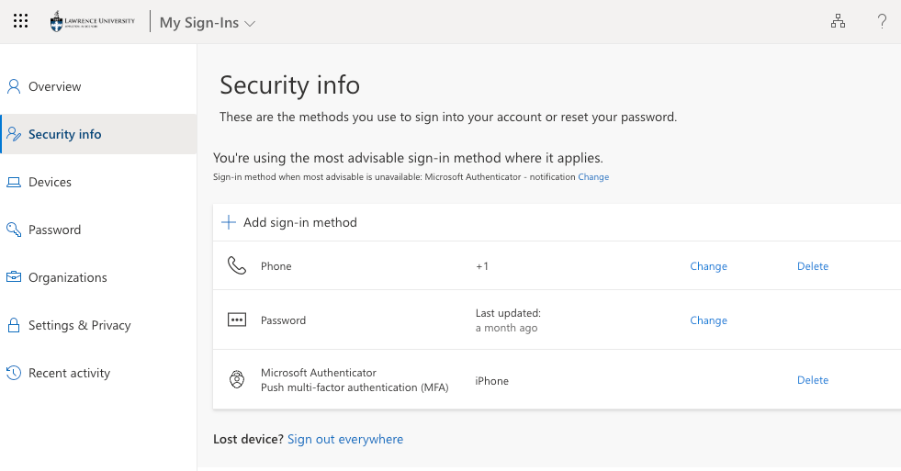Screen dimensions: 901x471
Task: Click the 'Last updated:' label
Action: click(508, 313)
